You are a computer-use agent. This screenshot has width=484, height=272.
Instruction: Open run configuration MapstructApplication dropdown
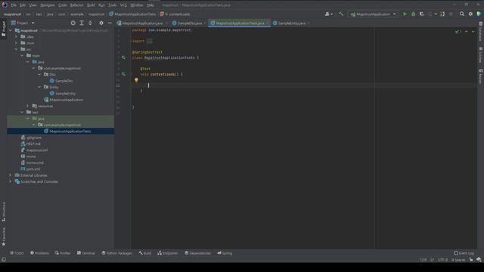click(x=373, y=14)
